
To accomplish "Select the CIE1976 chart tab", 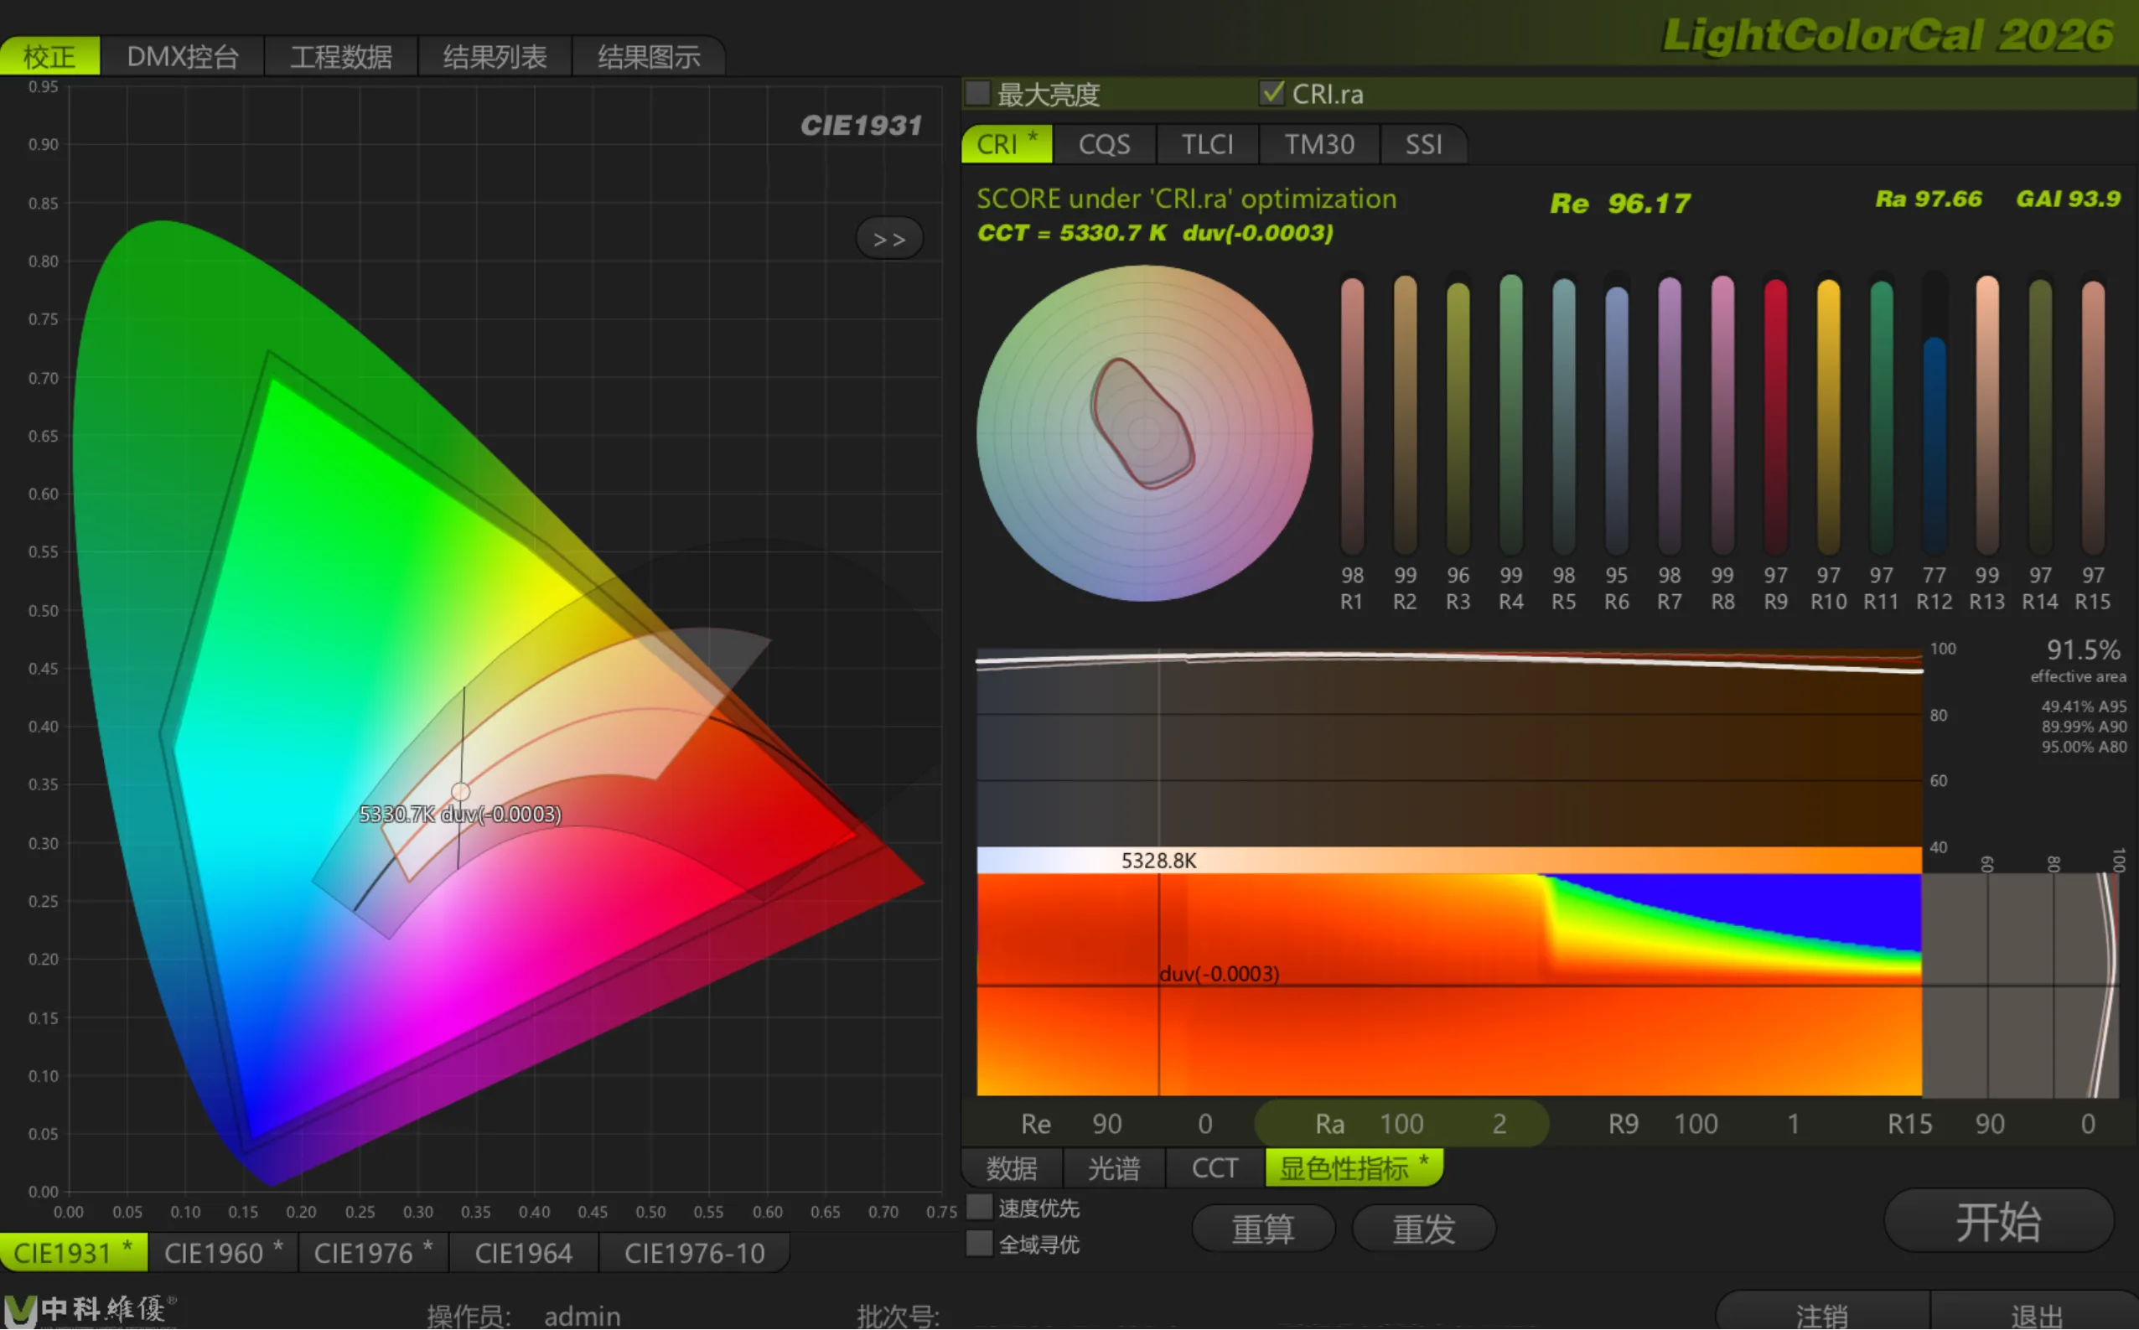I will click(374, 1253).
